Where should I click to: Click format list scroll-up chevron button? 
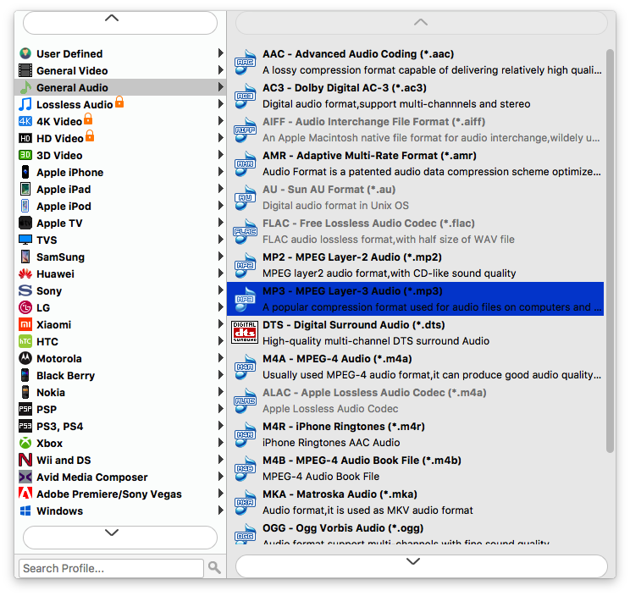[421, 23]
